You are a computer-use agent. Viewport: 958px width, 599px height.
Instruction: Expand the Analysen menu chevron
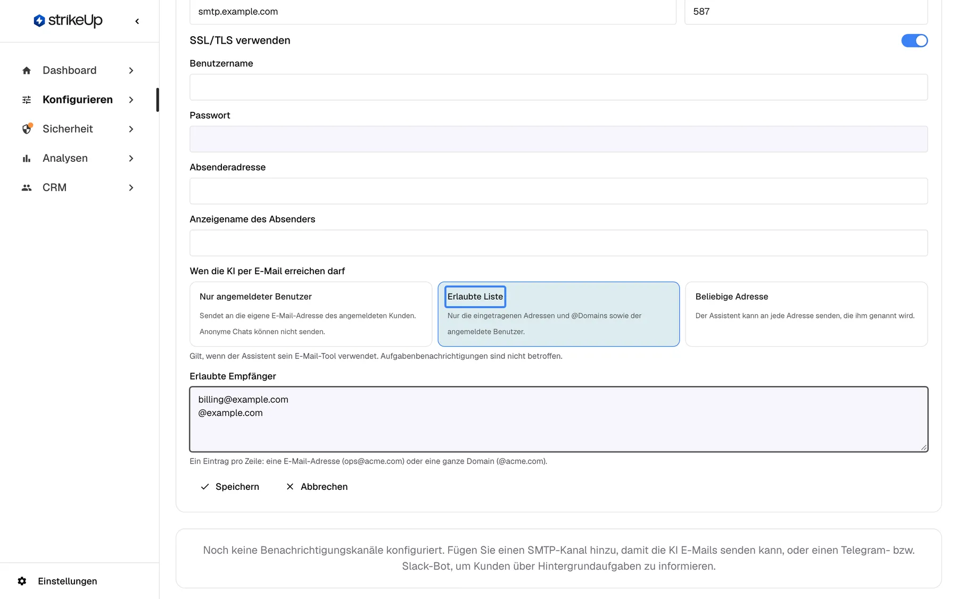pyautogui.click(x=131, y=158)
